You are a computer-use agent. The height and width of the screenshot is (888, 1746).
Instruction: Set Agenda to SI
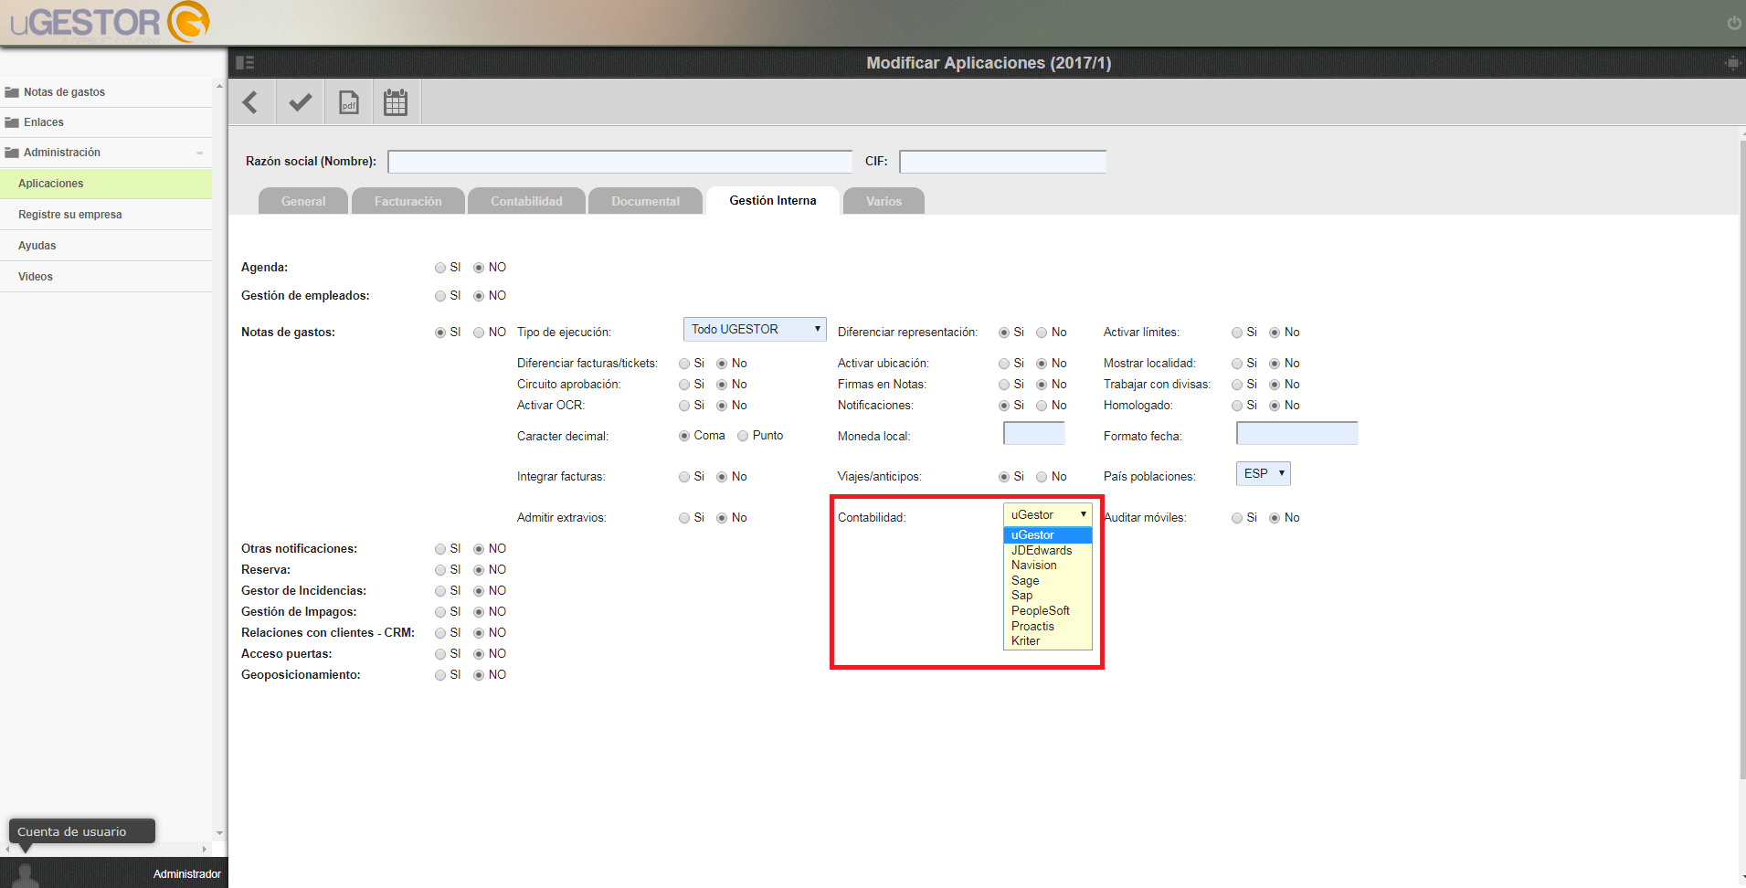point(440,268)
